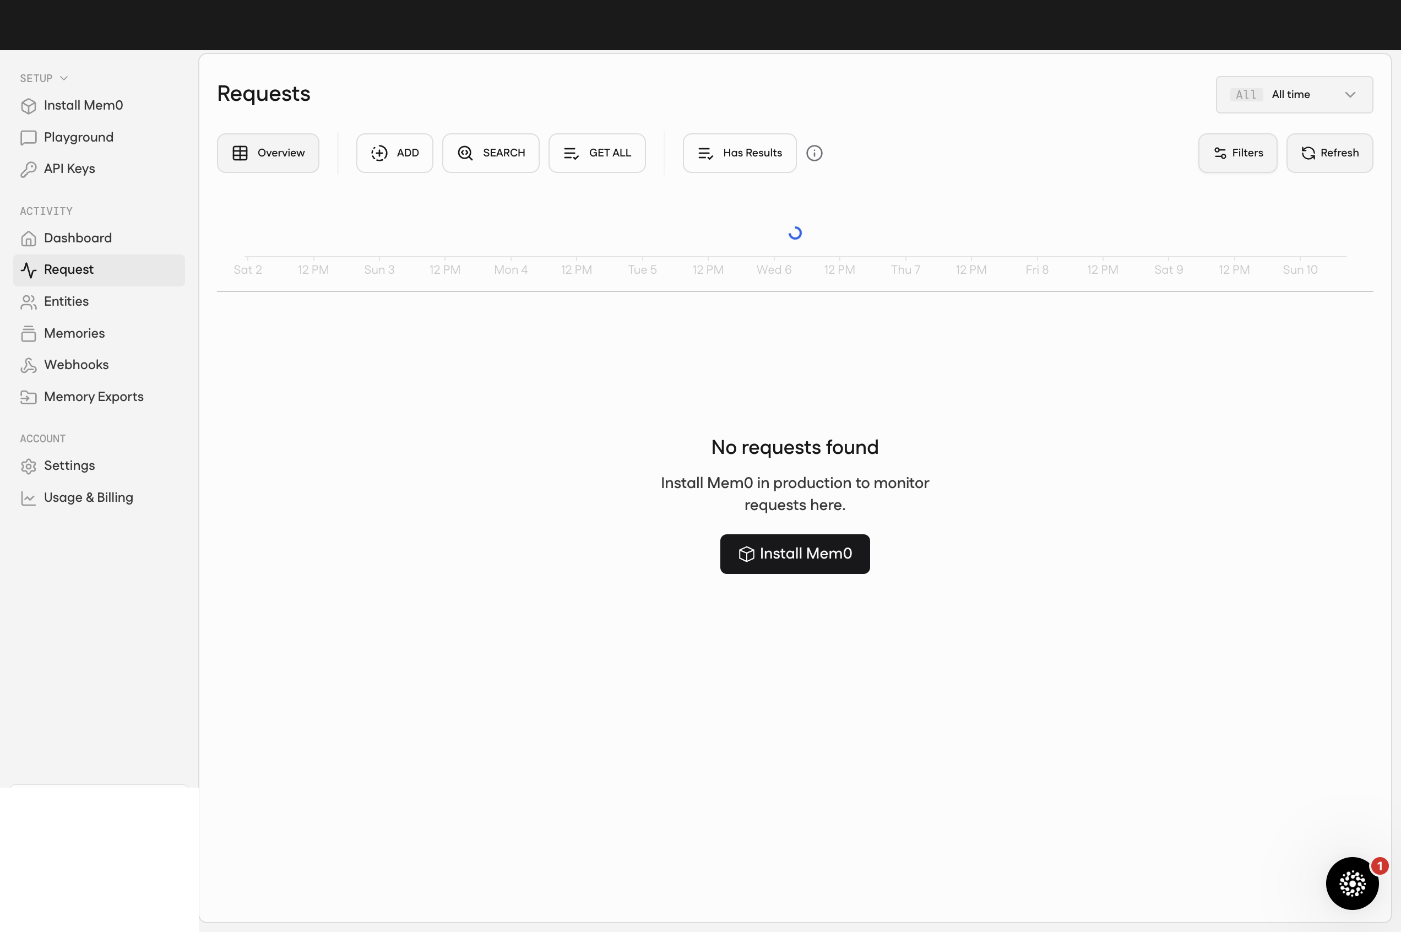Click the Webhooks icon
This screenshot has height=932, width=1401.
click(29, 365)
